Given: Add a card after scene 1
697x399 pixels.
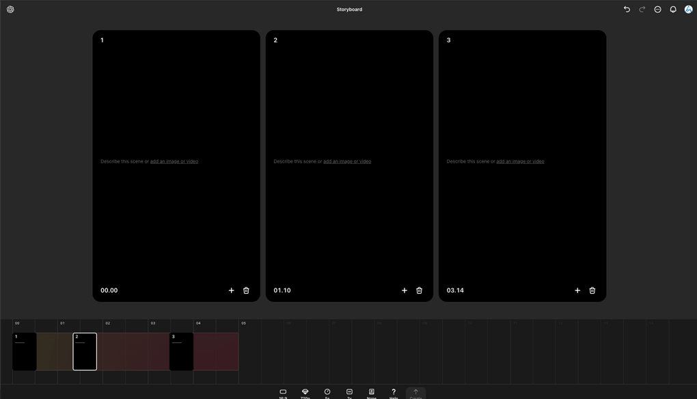Looking at the screenshot, I should [231, 290].
